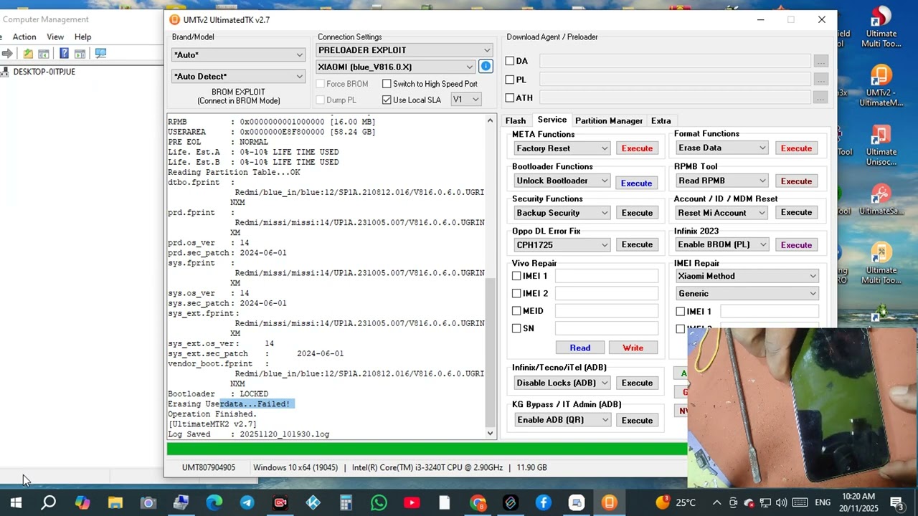
Task: Execute Bootloader Functions Unlock Bootloader
Action: click(x=636, y=183)
